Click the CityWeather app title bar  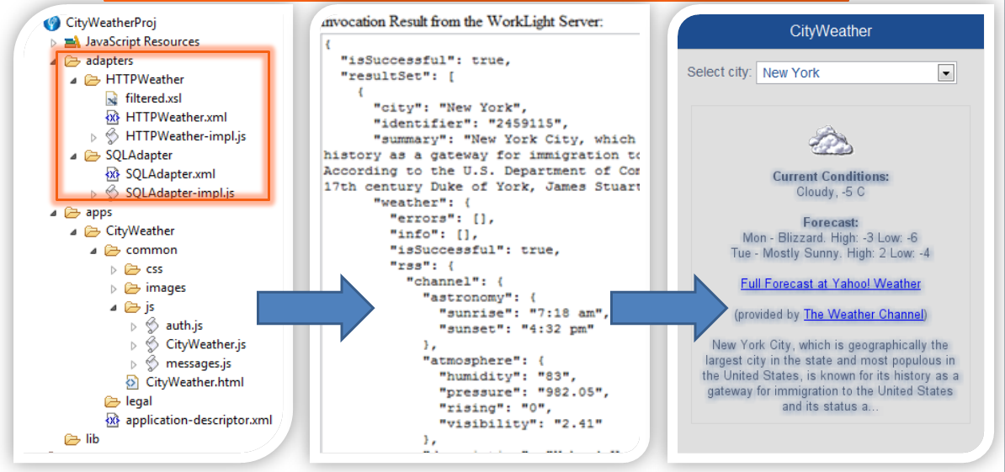coord(830,31)
